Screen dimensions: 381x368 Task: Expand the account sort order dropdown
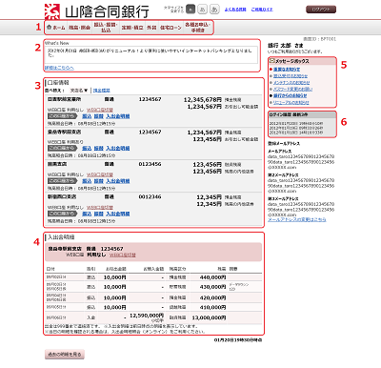[x=79, y=91]
